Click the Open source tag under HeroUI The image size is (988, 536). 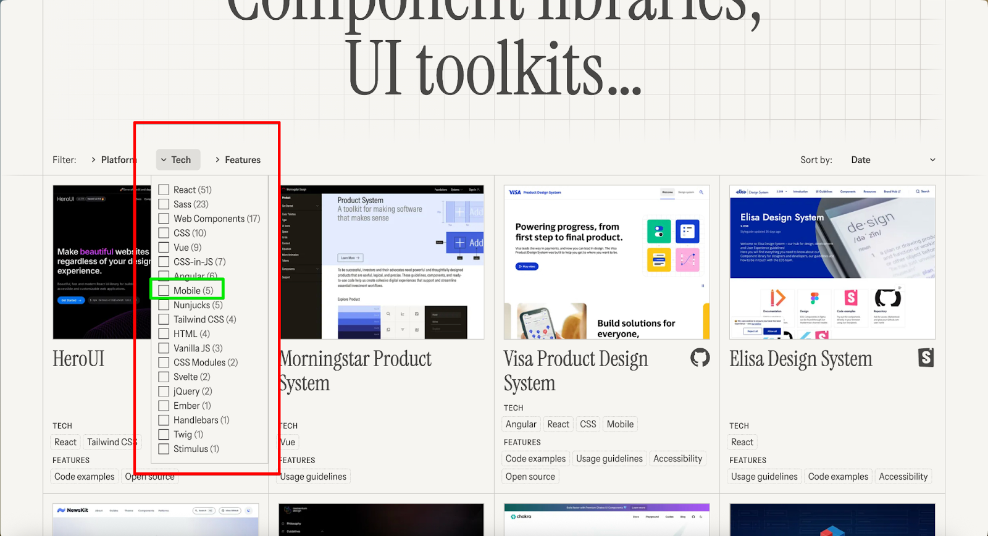[150, 477]
